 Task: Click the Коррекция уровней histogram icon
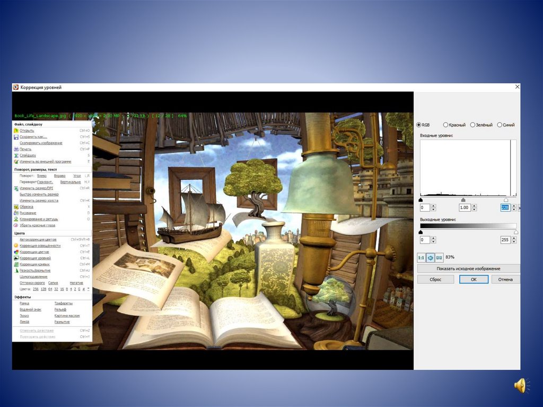pyautogui.click(x=16, y=258)
